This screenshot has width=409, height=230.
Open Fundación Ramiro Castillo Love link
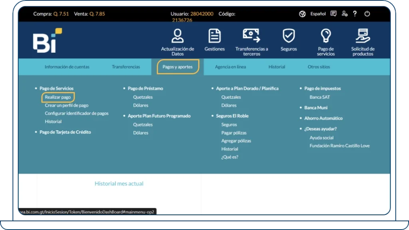340,146
